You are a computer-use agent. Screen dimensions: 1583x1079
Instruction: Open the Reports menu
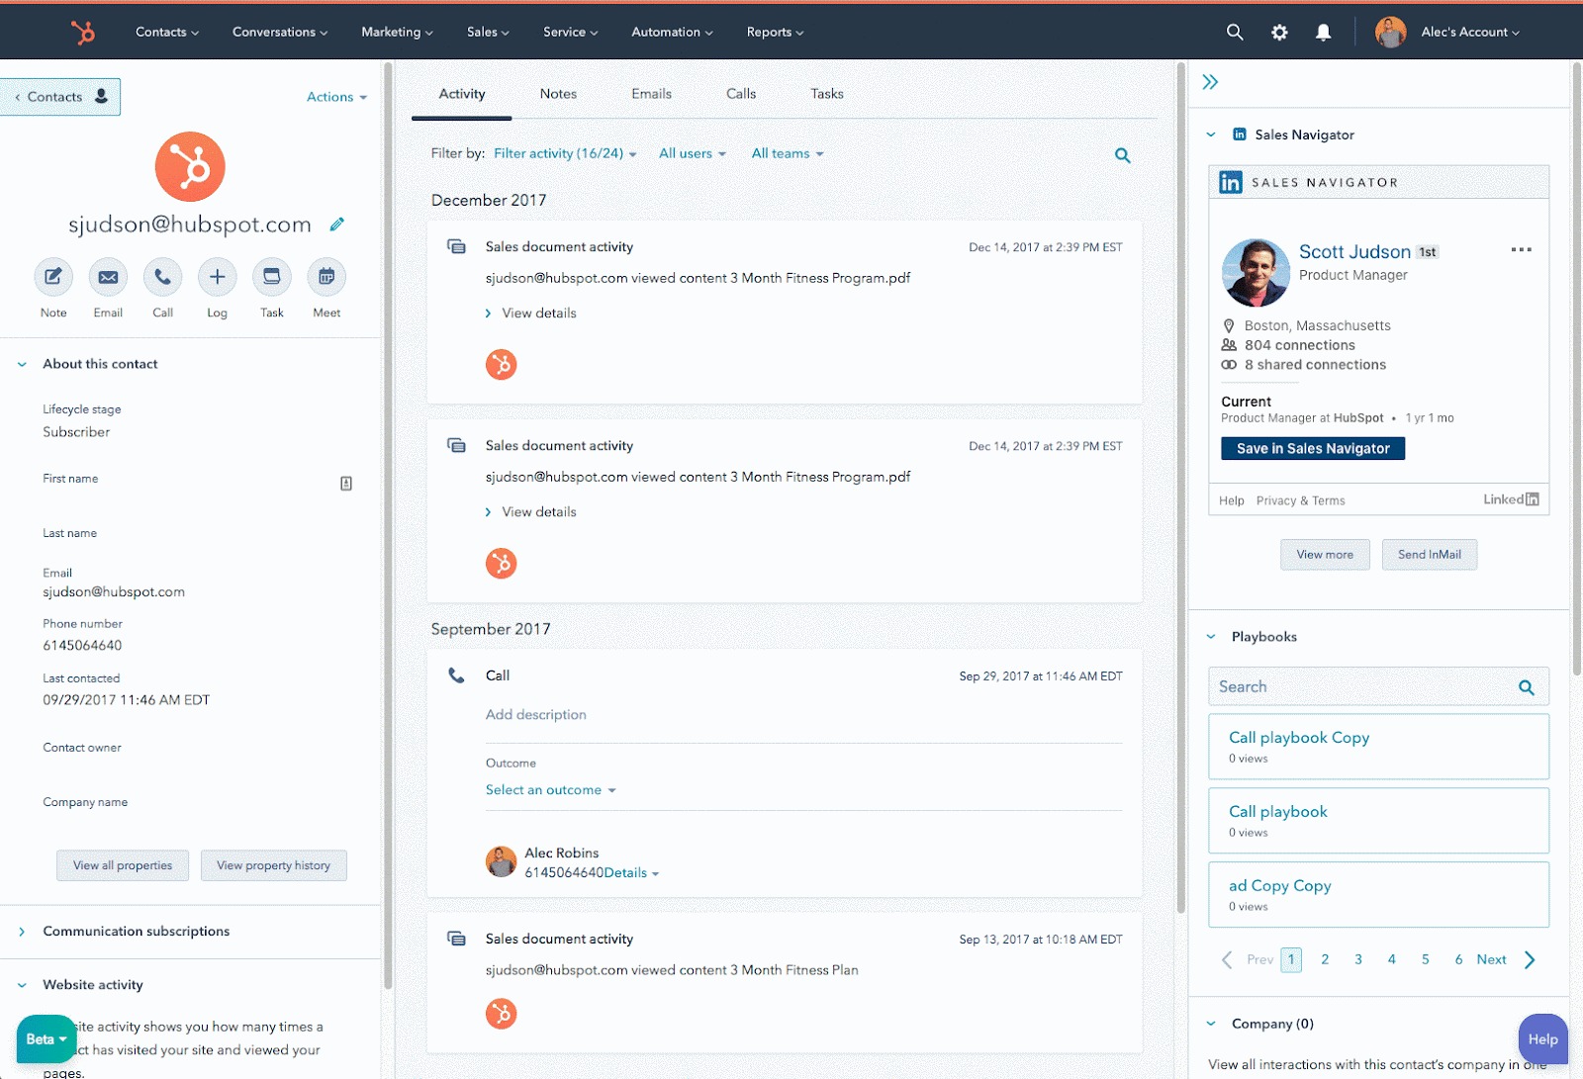click(774, 32)
